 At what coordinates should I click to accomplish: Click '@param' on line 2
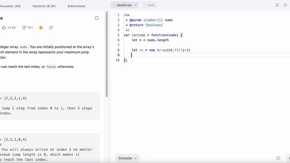[135, 20]
